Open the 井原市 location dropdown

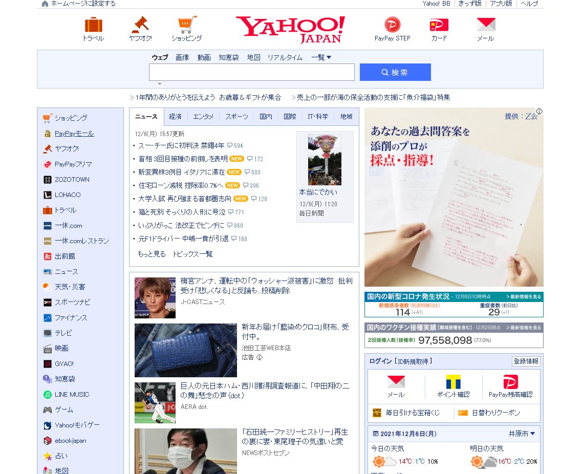[522, 434]
